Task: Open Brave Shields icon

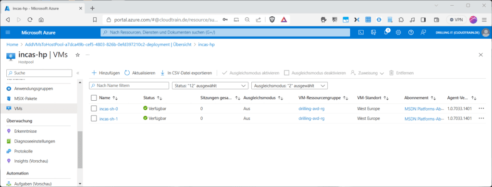Action: (x=272, y=20)
